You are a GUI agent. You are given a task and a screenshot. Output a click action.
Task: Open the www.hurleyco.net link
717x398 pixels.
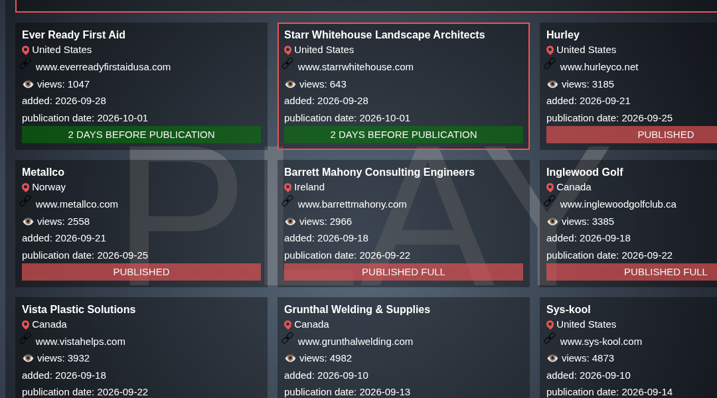pos(599,67)
